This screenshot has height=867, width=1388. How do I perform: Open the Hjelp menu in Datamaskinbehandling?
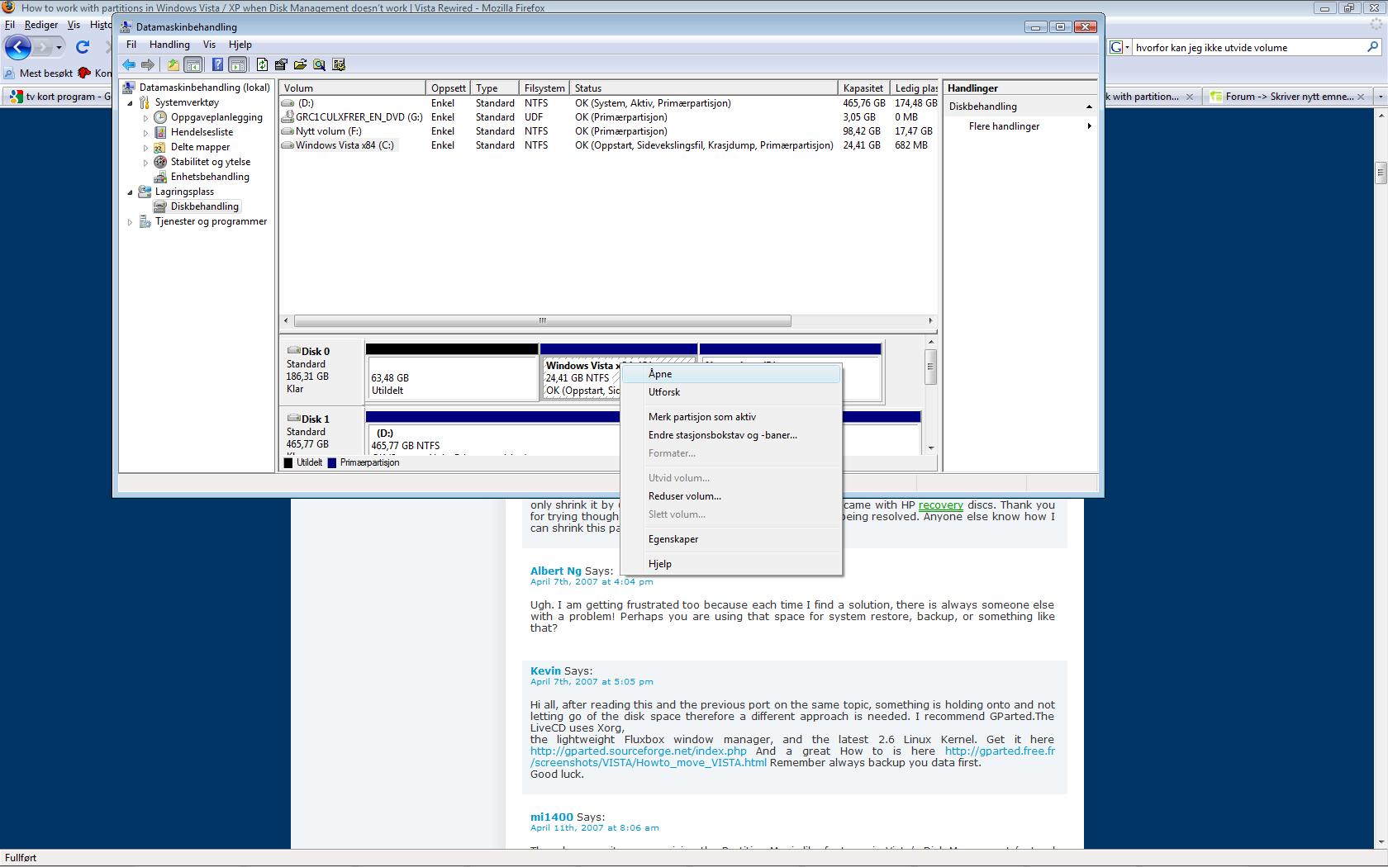coord(240,45)
